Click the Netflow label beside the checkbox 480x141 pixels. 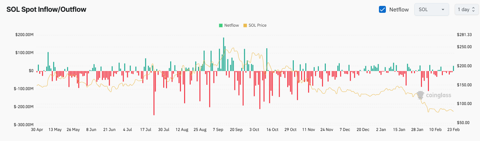pyautogui.click(x=399, y=9)
